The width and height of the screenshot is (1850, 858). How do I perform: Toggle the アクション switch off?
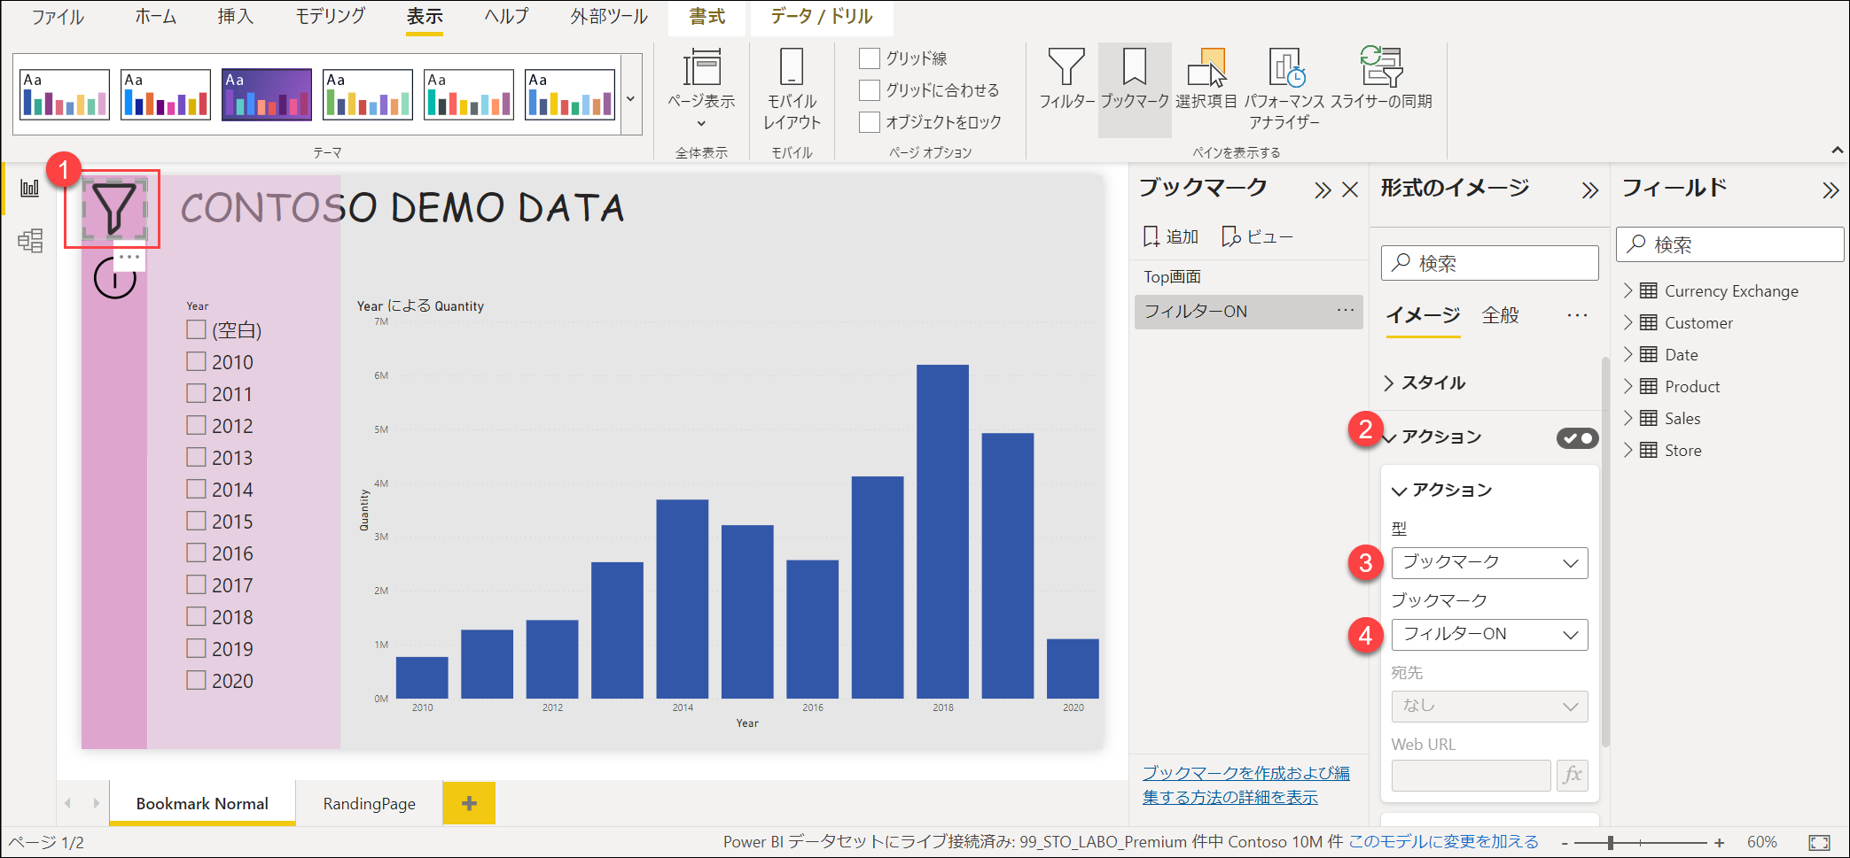(x=1577, y=437)
